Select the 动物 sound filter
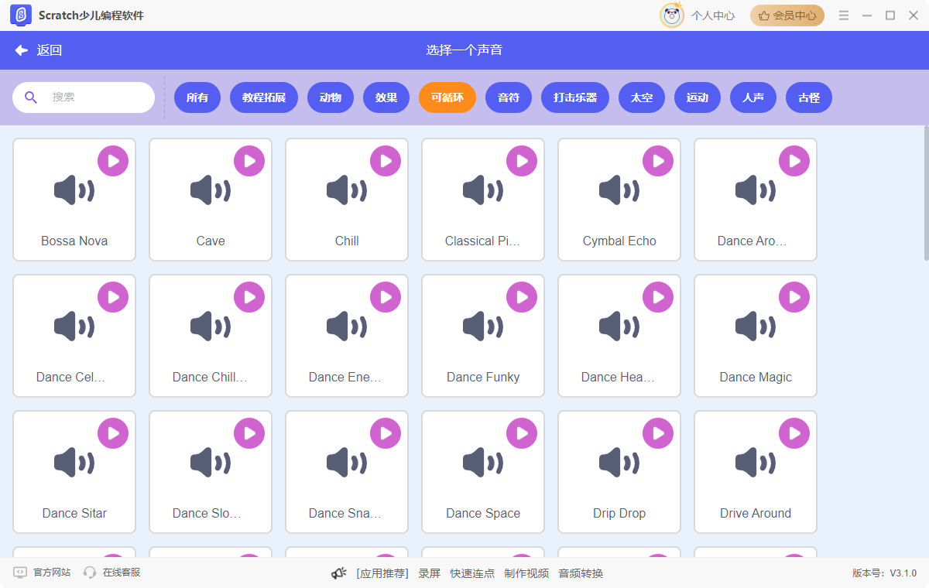This screenshot has height=588, width=929. coord(331,97)
